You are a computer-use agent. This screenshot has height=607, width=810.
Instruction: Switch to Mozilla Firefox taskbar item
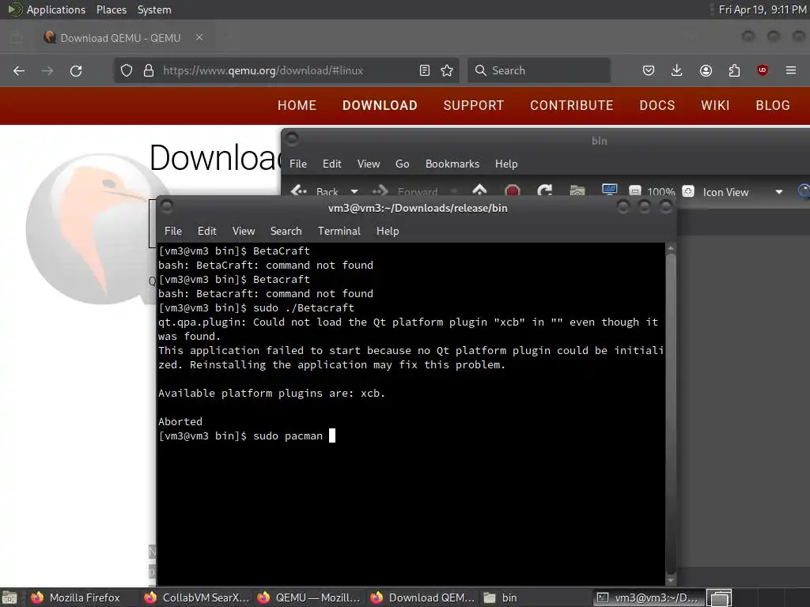[x=77, y=598]
